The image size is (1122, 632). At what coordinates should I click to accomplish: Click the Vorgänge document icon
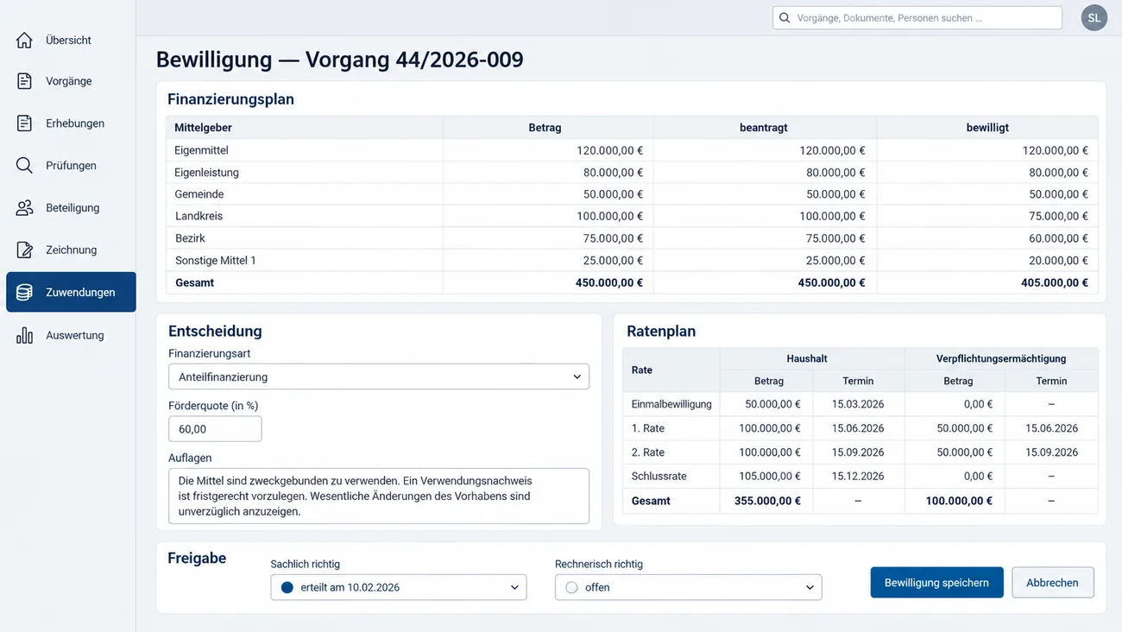(24, 81)
